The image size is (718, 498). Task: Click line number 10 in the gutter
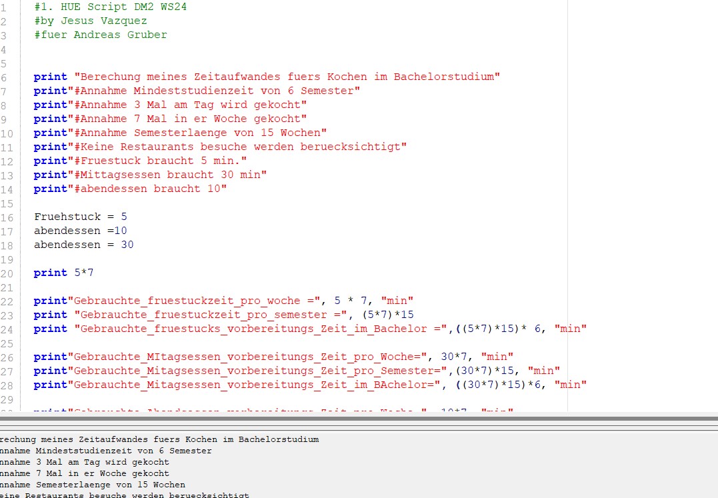pos(7,133)
